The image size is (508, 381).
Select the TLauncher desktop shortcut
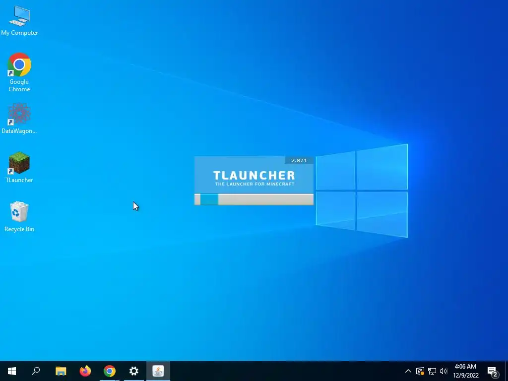click(x=19, y=167)
